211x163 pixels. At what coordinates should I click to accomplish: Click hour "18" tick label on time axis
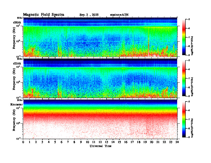click(x=139, y=142)
